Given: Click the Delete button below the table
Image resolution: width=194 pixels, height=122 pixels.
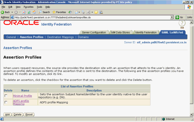Looking at the screenshot, I should pyautogui.click(x=18, y=115).
